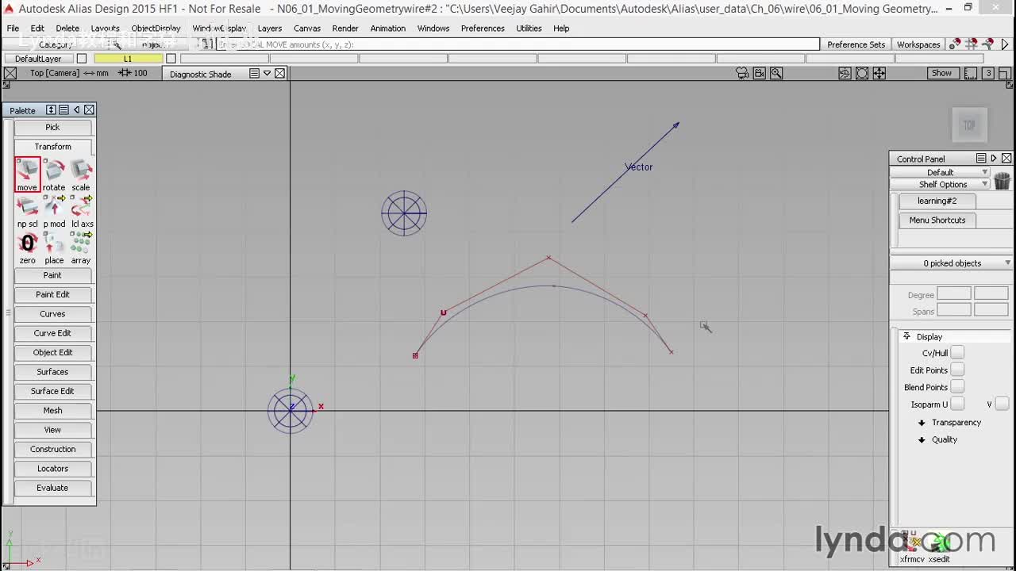Image resolution: width=1016 pixels, height=571 pixels.
Task: Click the grid snap magnet icon
Action: click(972, 44)
